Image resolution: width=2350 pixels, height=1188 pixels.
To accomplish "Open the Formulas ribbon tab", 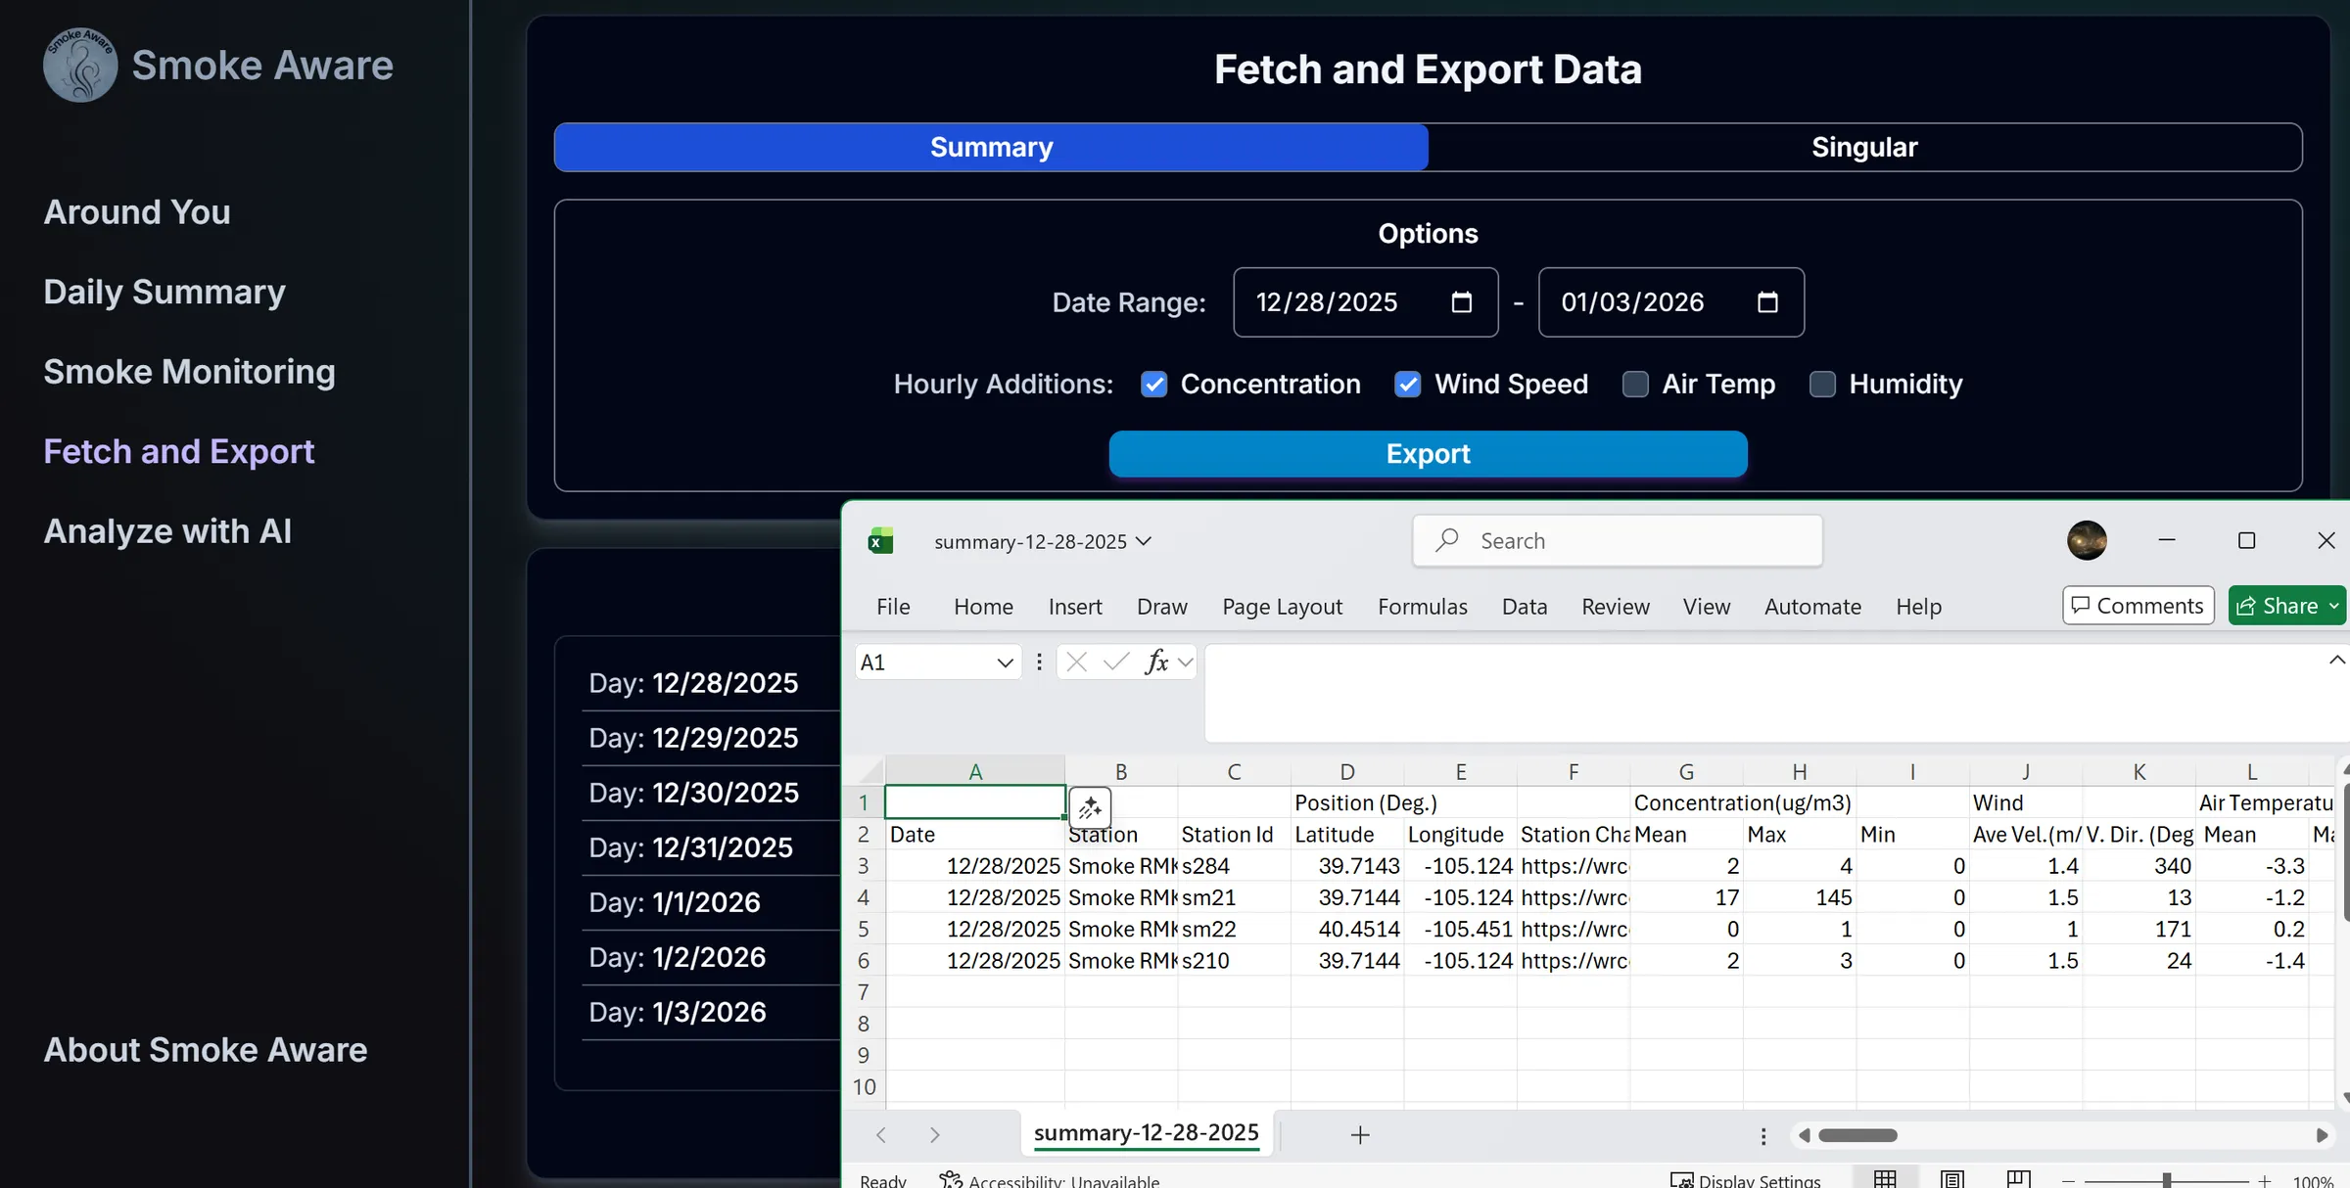I will click(1422, 607).
